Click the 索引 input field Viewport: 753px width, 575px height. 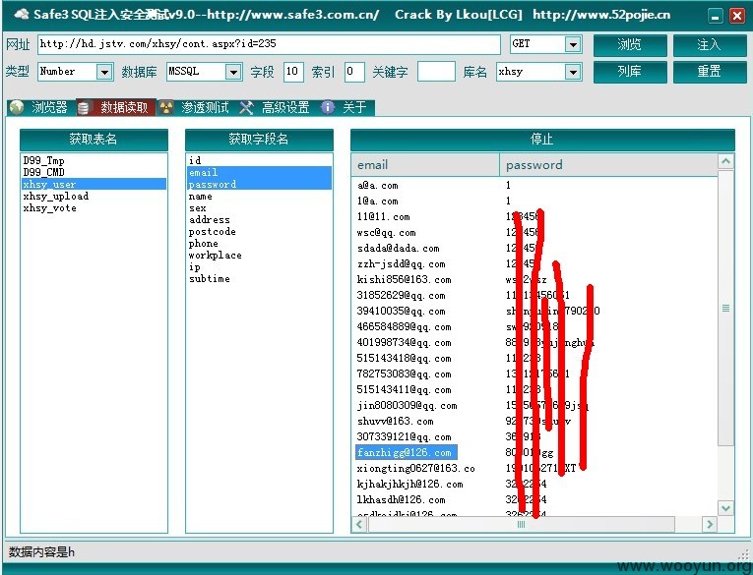[354, 72]
